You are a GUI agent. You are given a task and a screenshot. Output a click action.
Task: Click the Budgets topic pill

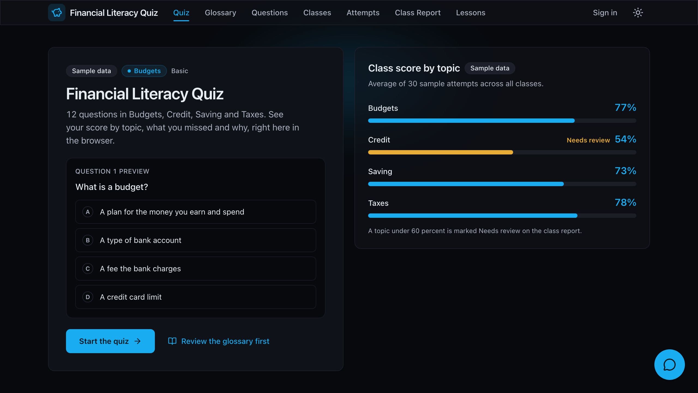click(x=144, y=71)
